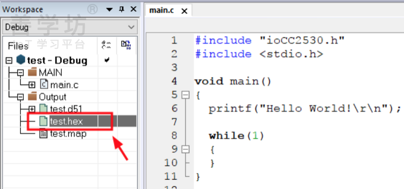Click the main.c C-file icon
Screen dimensions: 404x189
[44, 84]
